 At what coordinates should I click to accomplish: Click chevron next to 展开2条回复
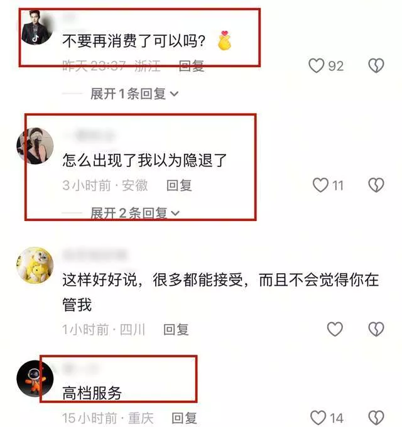point(175,213)
